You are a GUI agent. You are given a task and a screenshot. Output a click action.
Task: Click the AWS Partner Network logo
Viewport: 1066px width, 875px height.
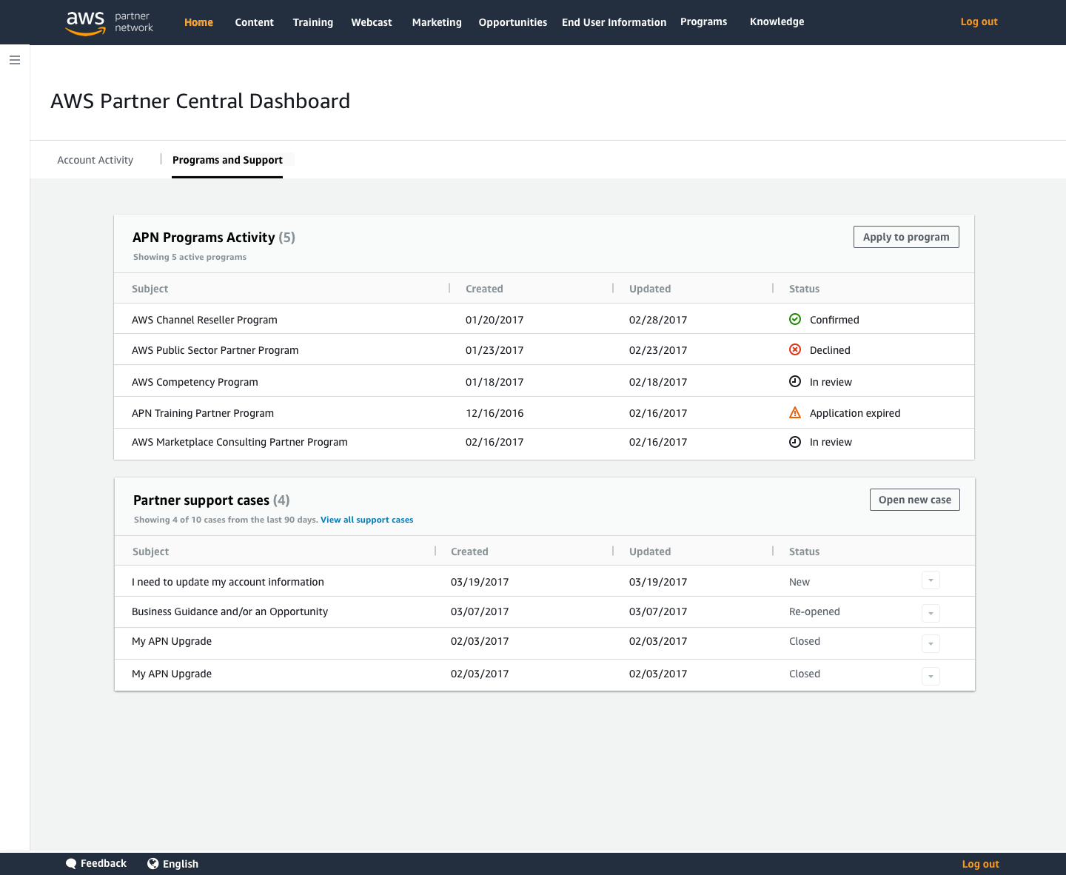click(110, 23)
